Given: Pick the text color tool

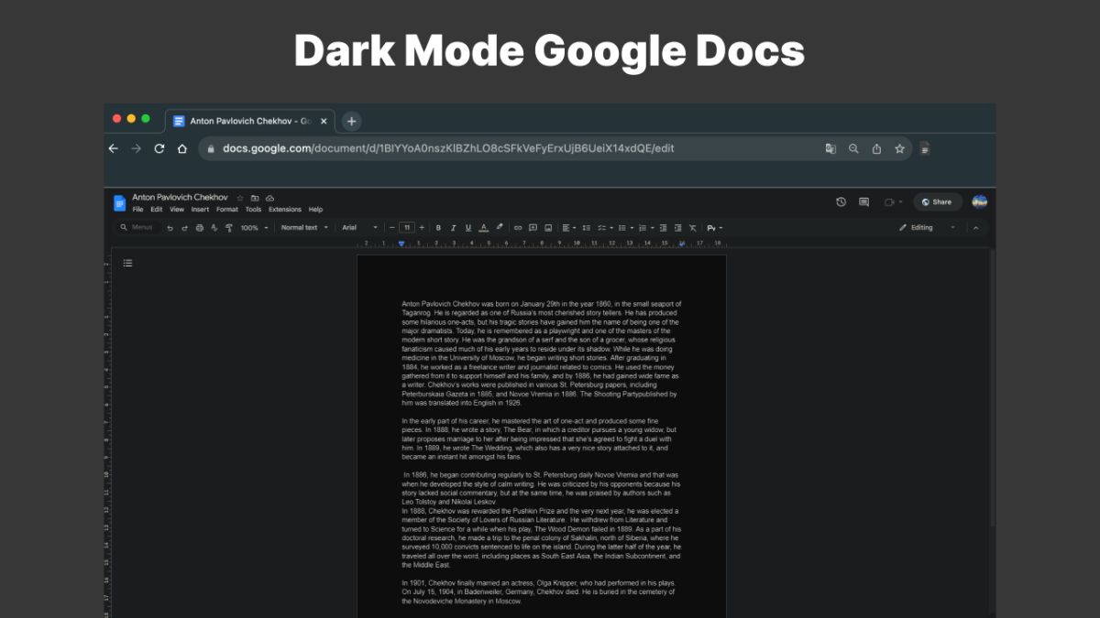Looking at the screenshot, I should pos(484,228).
